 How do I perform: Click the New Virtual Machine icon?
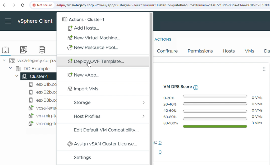[70, 38]
